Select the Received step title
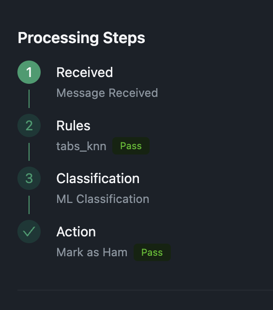The image size is (273, 310). pos(85,72)
